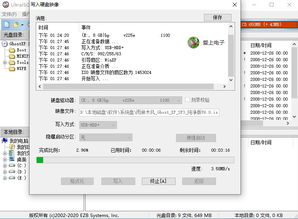Select the GhostXP disc root icon
This screenshot has height=219, width=298.
click(x=5, y=44)
